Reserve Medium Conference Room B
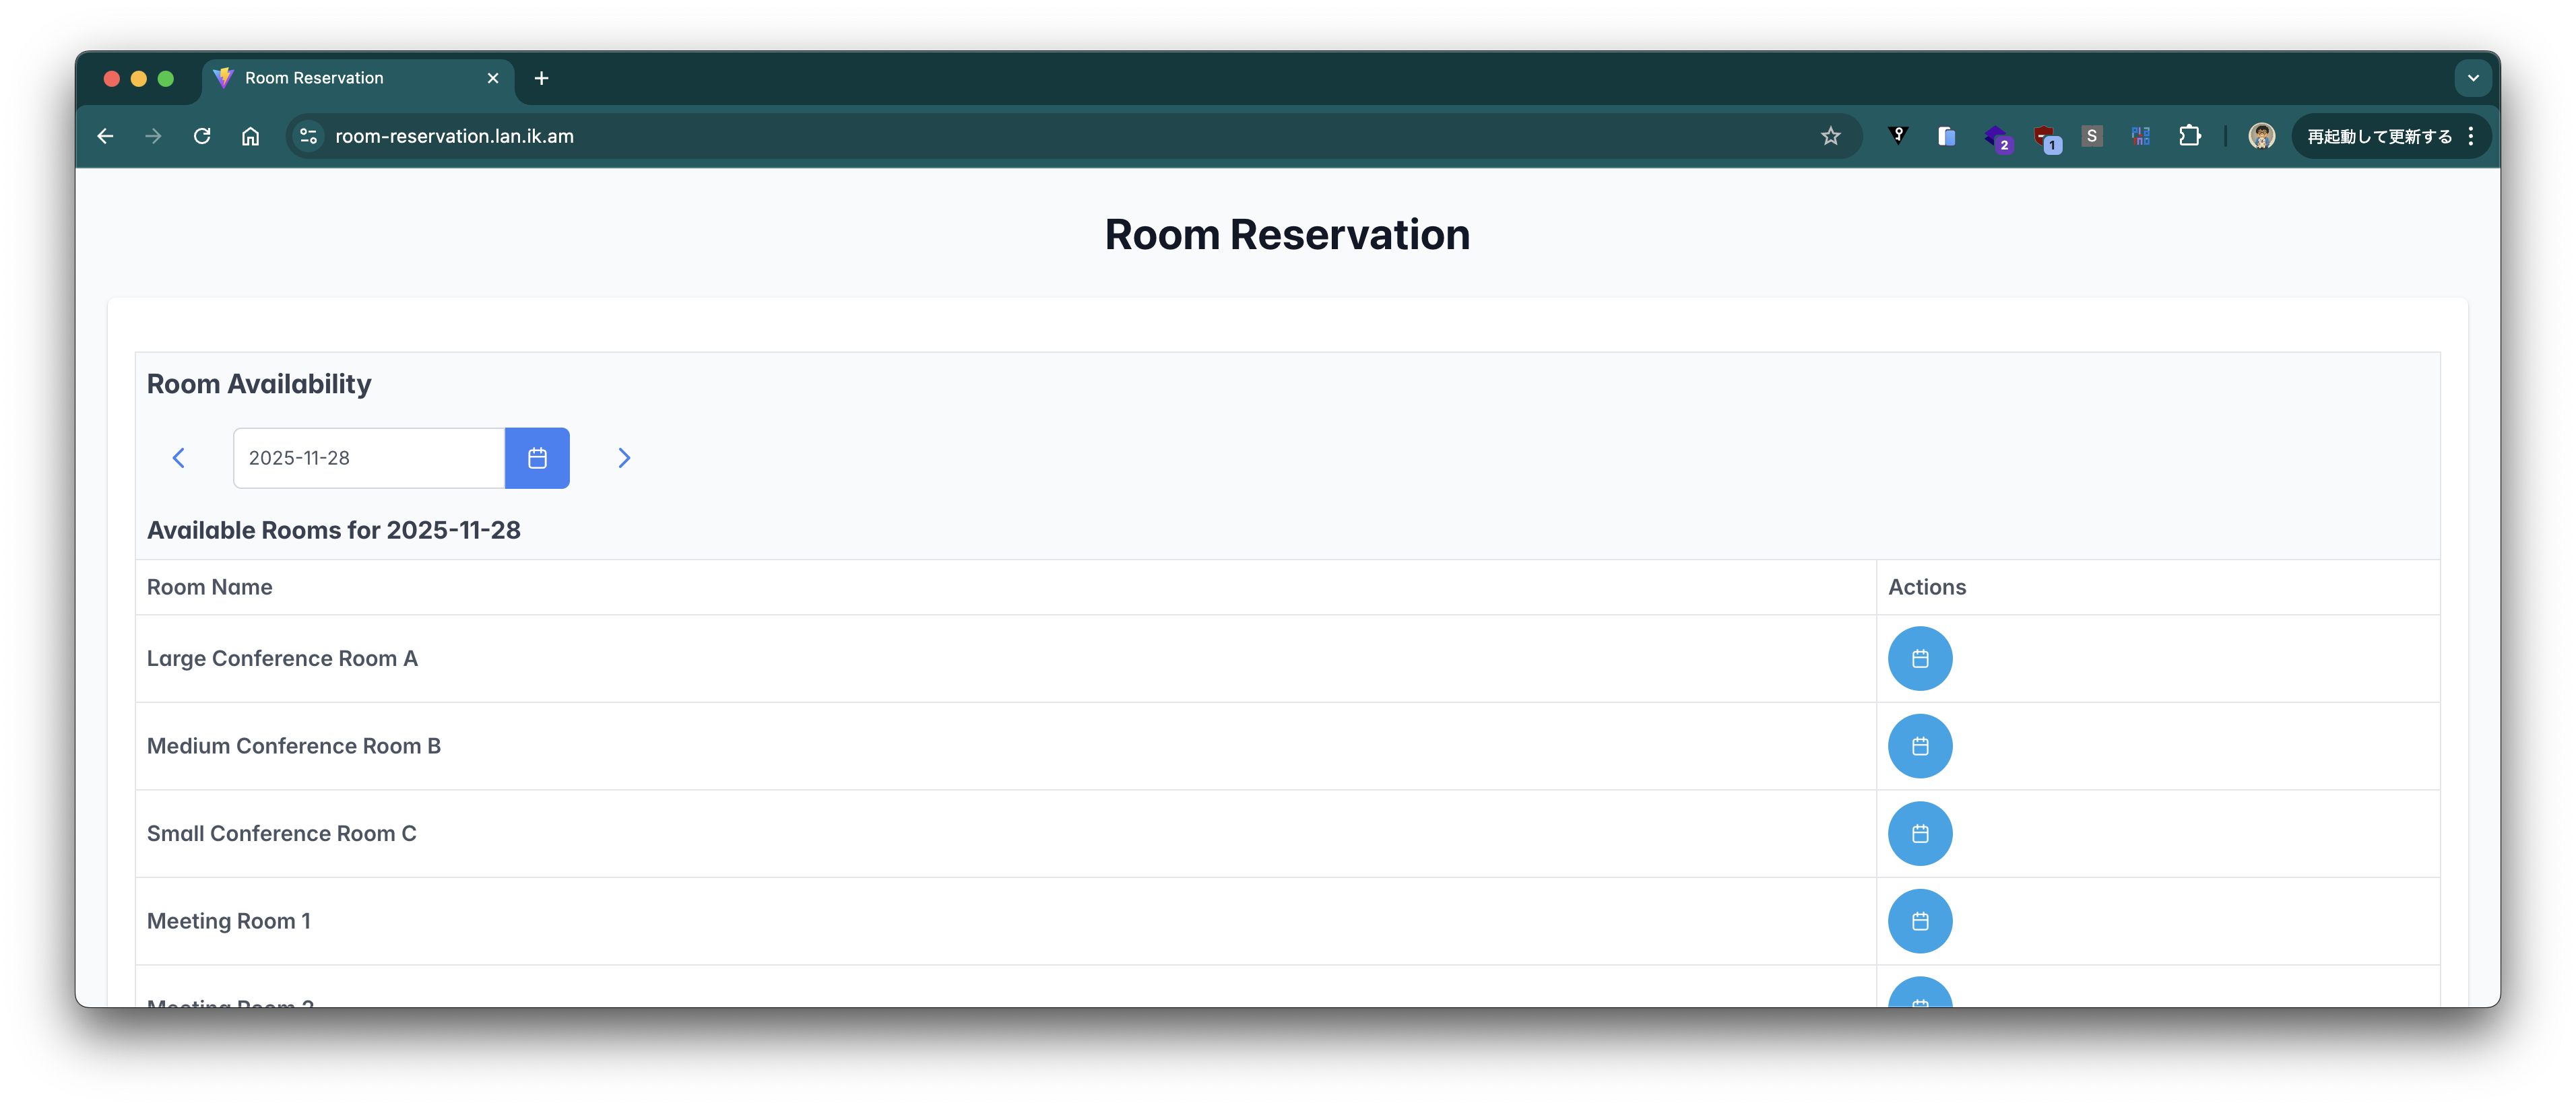2576x1107 pixels. pyautogui.click(x=1919, y=746)
